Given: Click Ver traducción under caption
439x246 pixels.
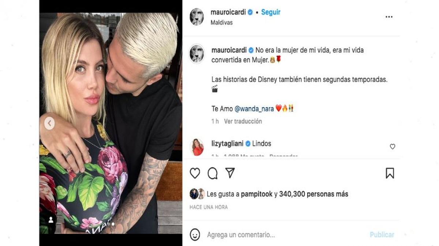Looking at the screenshot, I should (243, 121).
